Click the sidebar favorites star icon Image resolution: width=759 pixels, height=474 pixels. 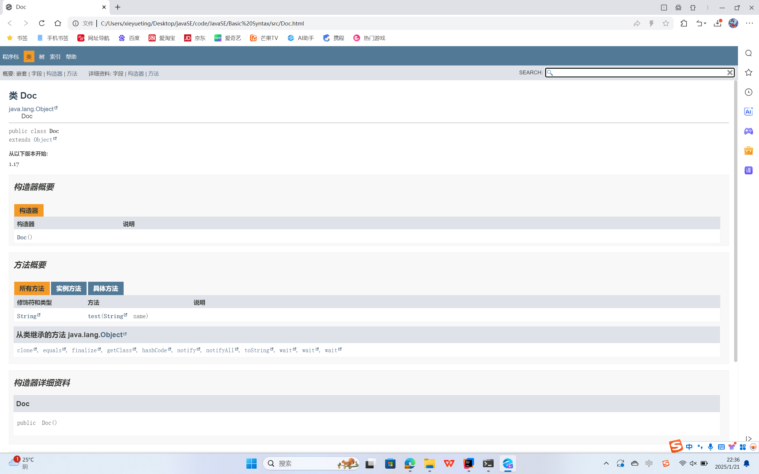point(748,72)
